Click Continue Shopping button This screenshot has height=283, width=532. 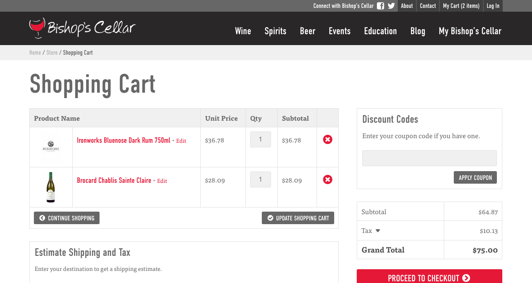tap(67, 218)
